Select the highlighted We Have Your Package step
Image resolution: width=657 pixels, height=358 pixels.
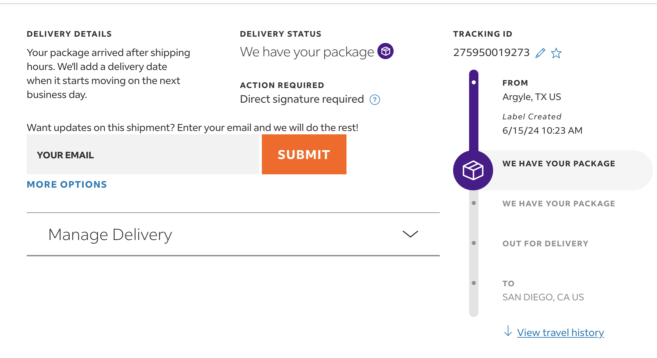[559, 164]
